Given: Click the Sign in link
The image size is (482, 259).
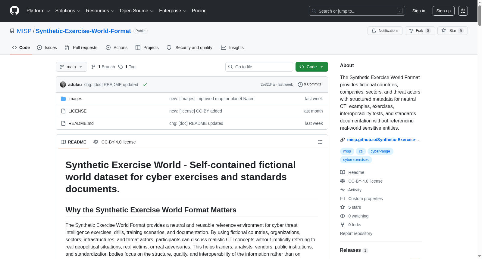Looking at the screenshot, I should (x=419, y=11).
